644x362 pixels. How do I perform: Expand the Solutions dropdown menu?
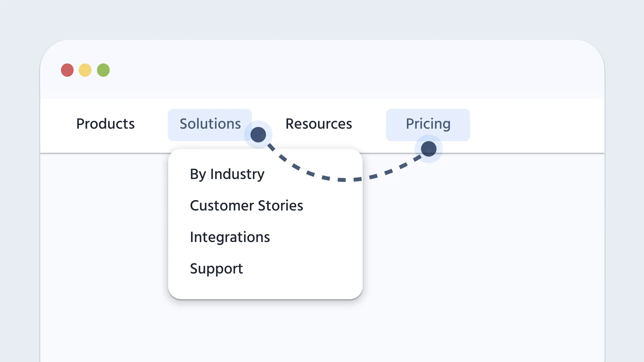coord(210,124)
